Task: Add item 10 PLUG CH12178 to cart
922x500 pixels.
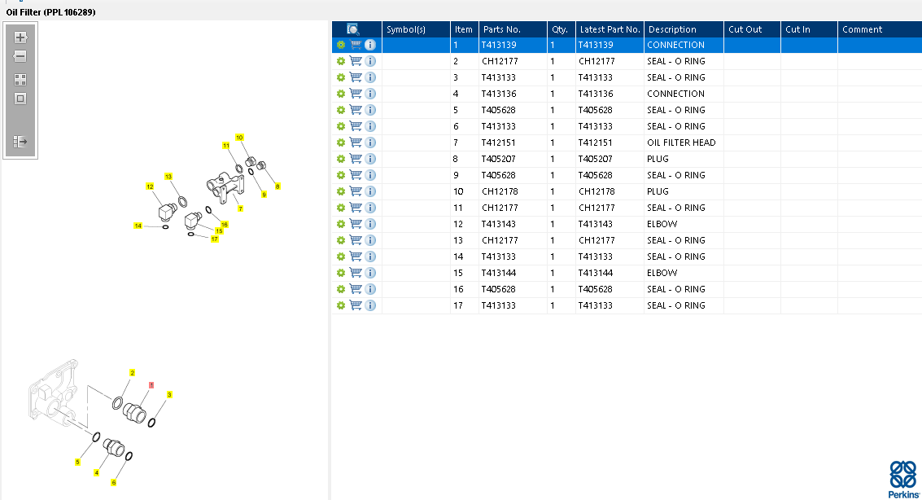Action: (x=356, y=191)
